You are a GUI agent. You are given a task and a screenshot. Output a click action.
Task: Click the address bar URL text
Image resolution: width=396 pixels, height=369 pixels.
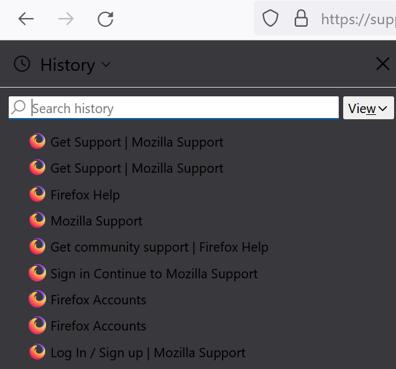click(x=358, y=19)
